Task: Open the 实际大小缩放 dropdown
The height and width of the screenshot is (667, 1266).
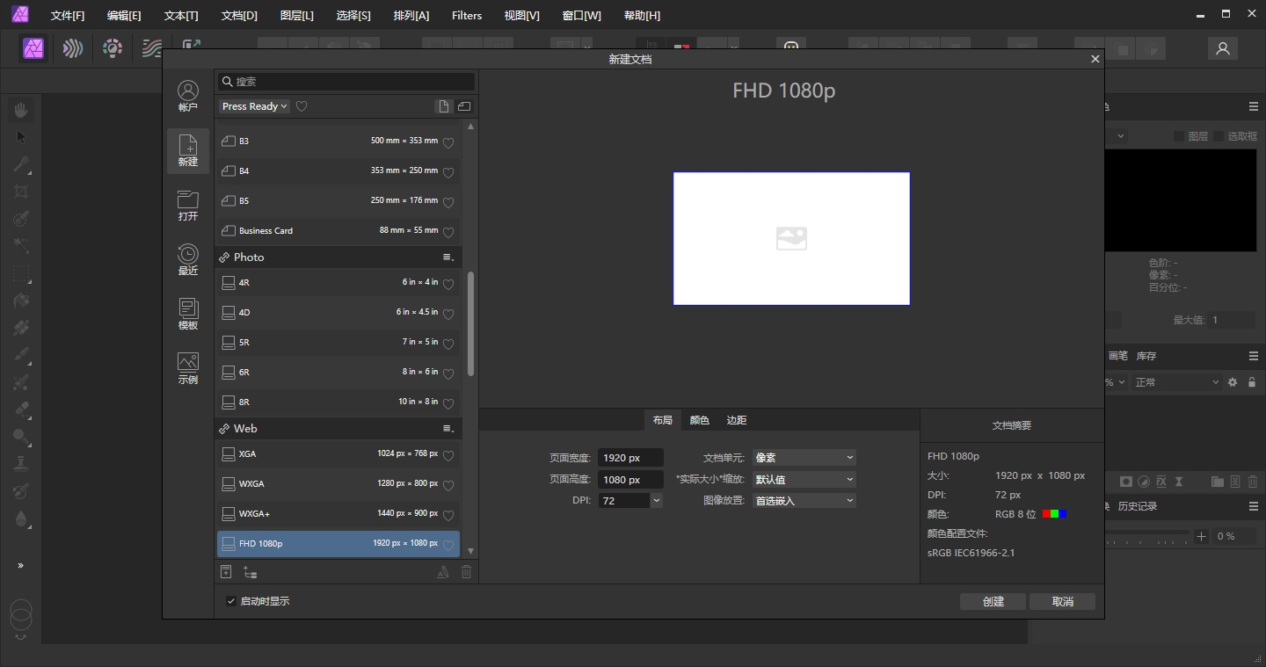Action: point(804,480)
